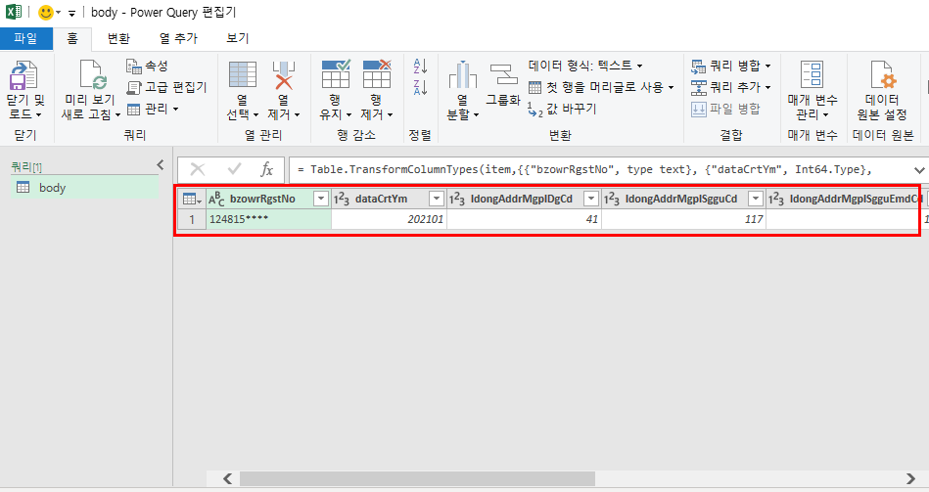Switch to the View (보기) tab
The width and height of the screenshot is (929, 492).
click(238, 38)
